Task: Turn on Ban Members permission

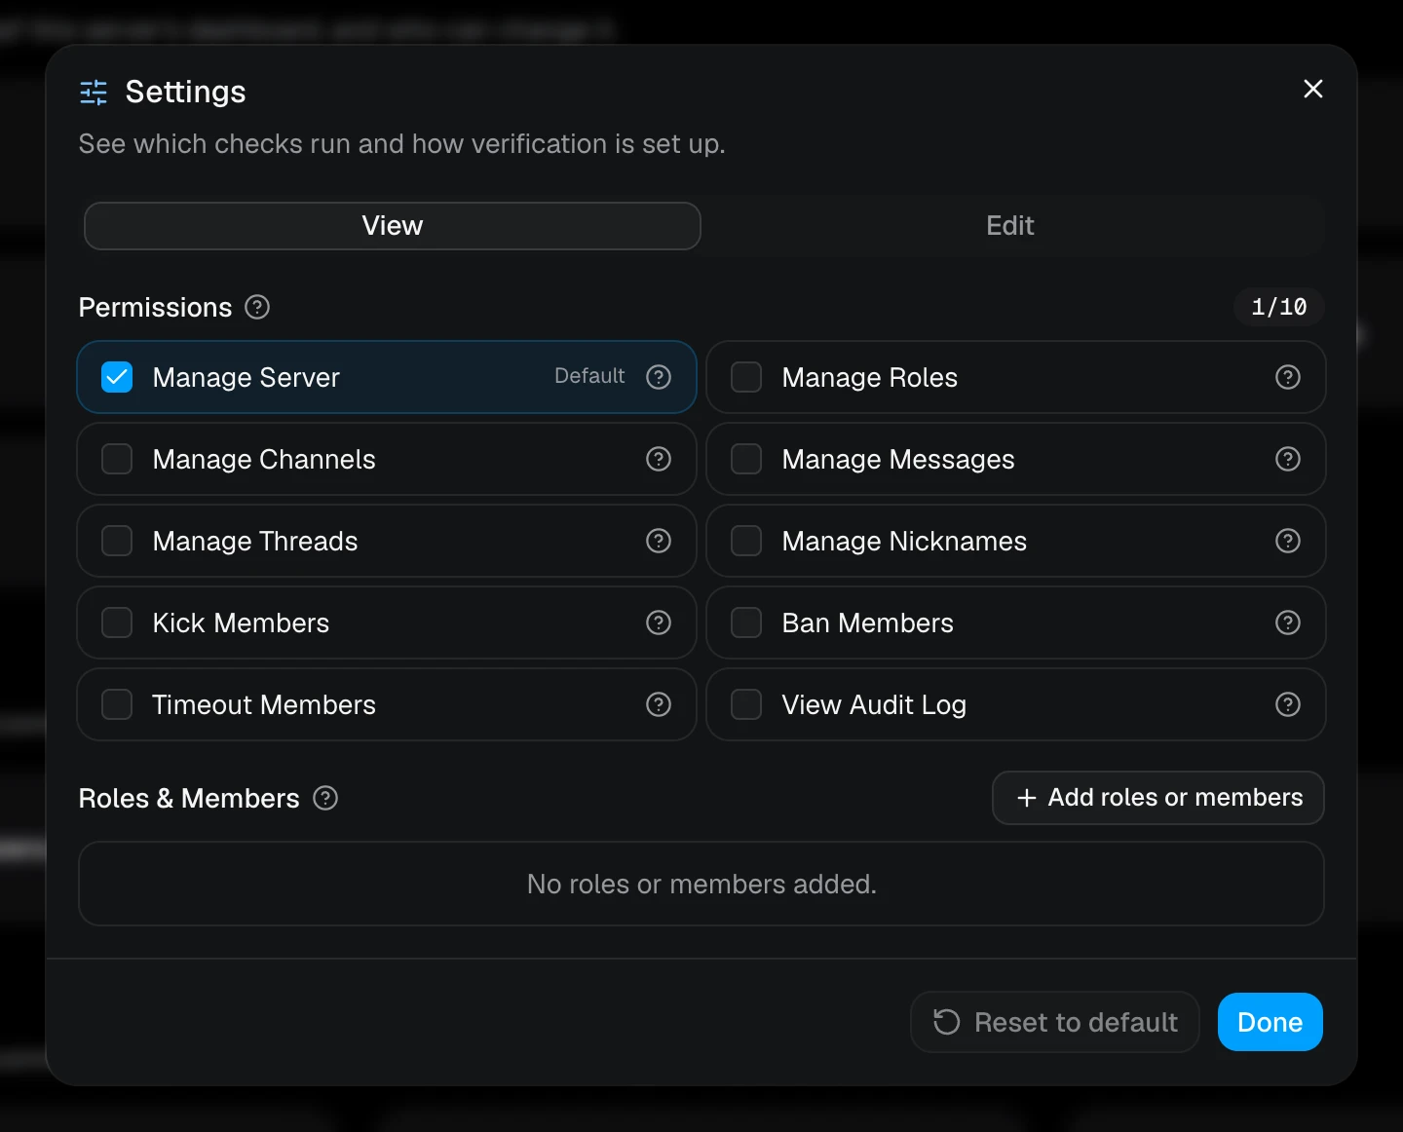Action: click(746, 623)
